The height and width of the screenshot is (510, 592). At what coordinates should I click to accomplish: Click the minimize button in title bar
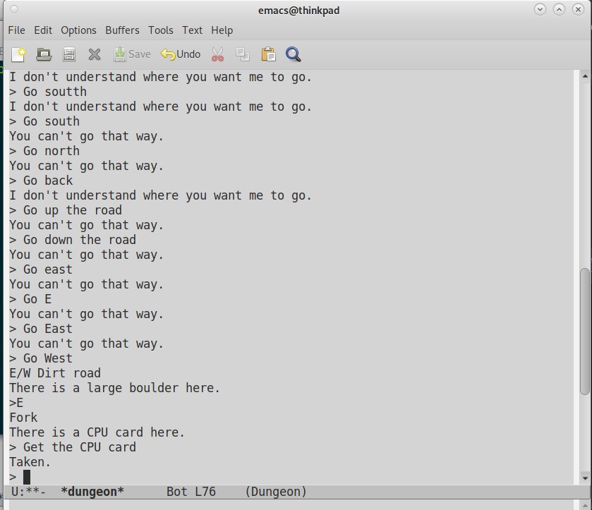540,9
